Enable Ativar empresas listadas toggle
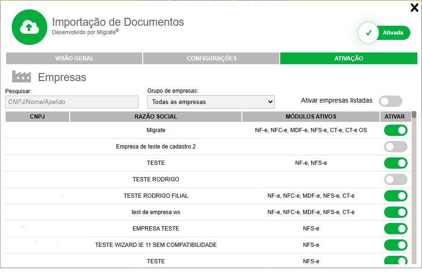 (390, 101)
